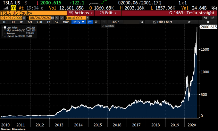Select the 5Y time range
218x131 pixels.
pyautogui.click(x=56, y=22)
